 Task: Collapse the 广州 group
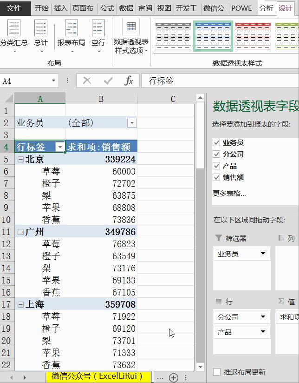(21, 232)
